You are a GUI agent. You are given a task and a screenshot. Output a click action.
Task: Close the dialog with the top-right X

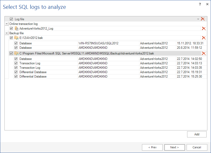coord(207,4)
